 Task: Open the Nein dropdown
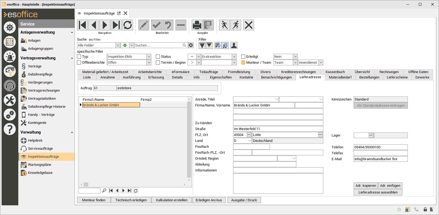[x=295, y=56]
